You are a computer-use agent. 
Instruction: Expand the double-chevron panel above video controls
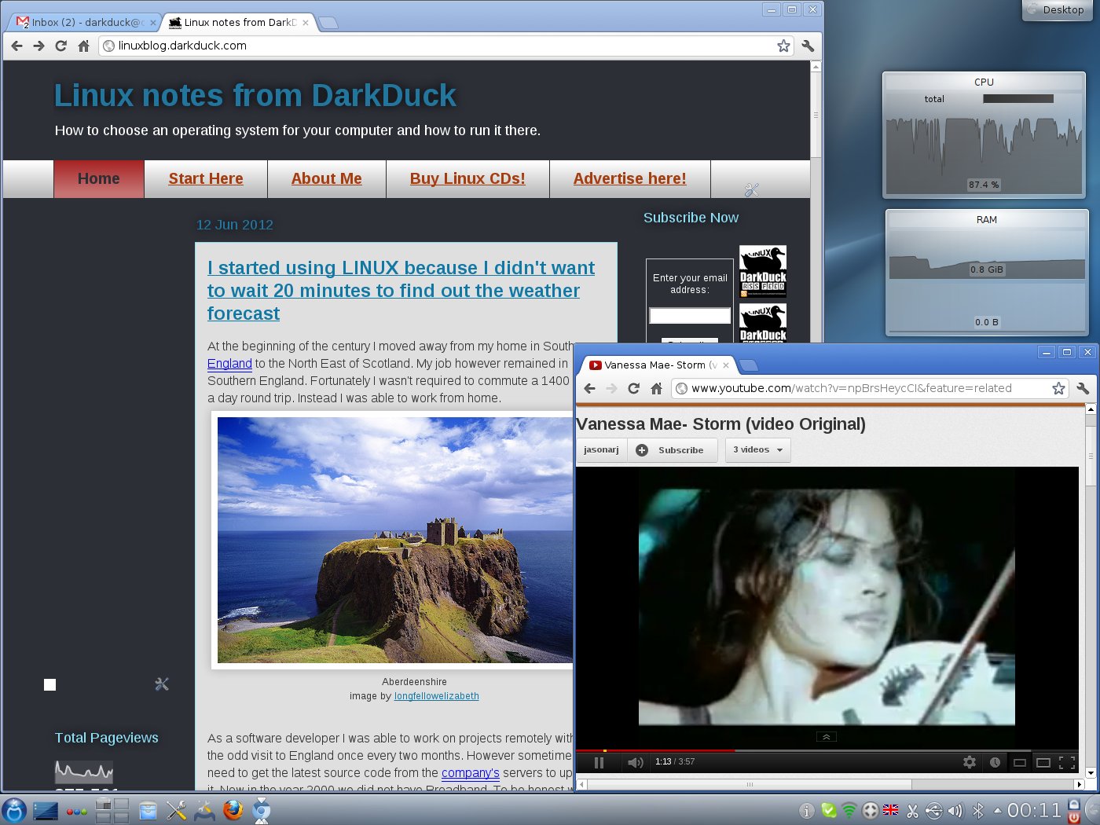(x=827, y=737)
